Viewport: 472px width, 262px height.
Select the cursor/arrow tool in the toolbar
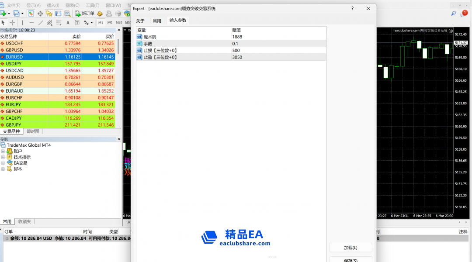click(x=3, y=23)
